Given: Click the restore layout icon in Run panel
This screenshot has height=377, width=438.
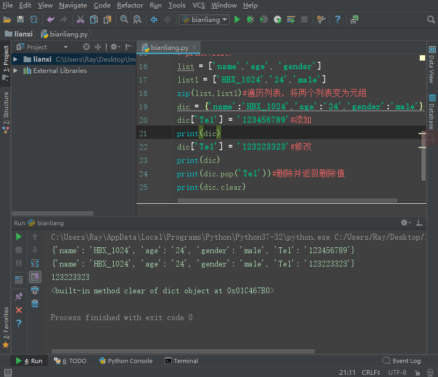Looking at the screenshot, I should click(19, 279).
